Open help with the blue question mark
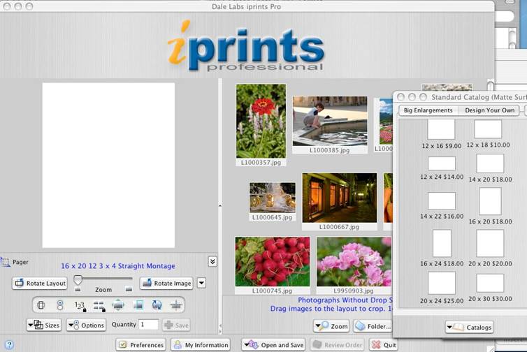This screenshot has height=352, width=527. pyautogui.click(x=9, y=344)
